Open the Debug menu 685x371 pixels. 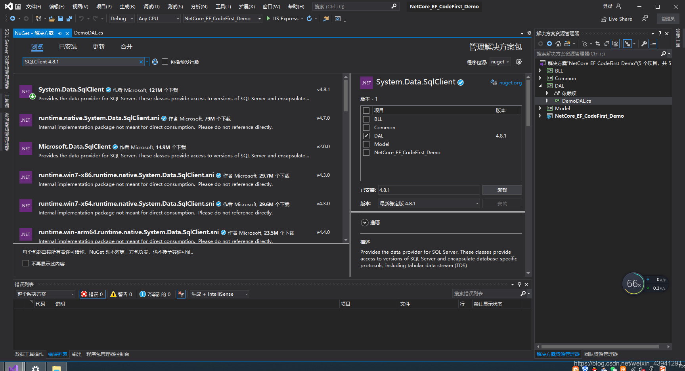click(x=151, y=7)
